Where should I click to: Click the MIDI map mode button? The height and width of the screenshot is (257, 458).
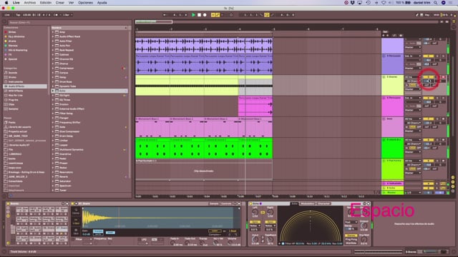click(x=437, y=15)
